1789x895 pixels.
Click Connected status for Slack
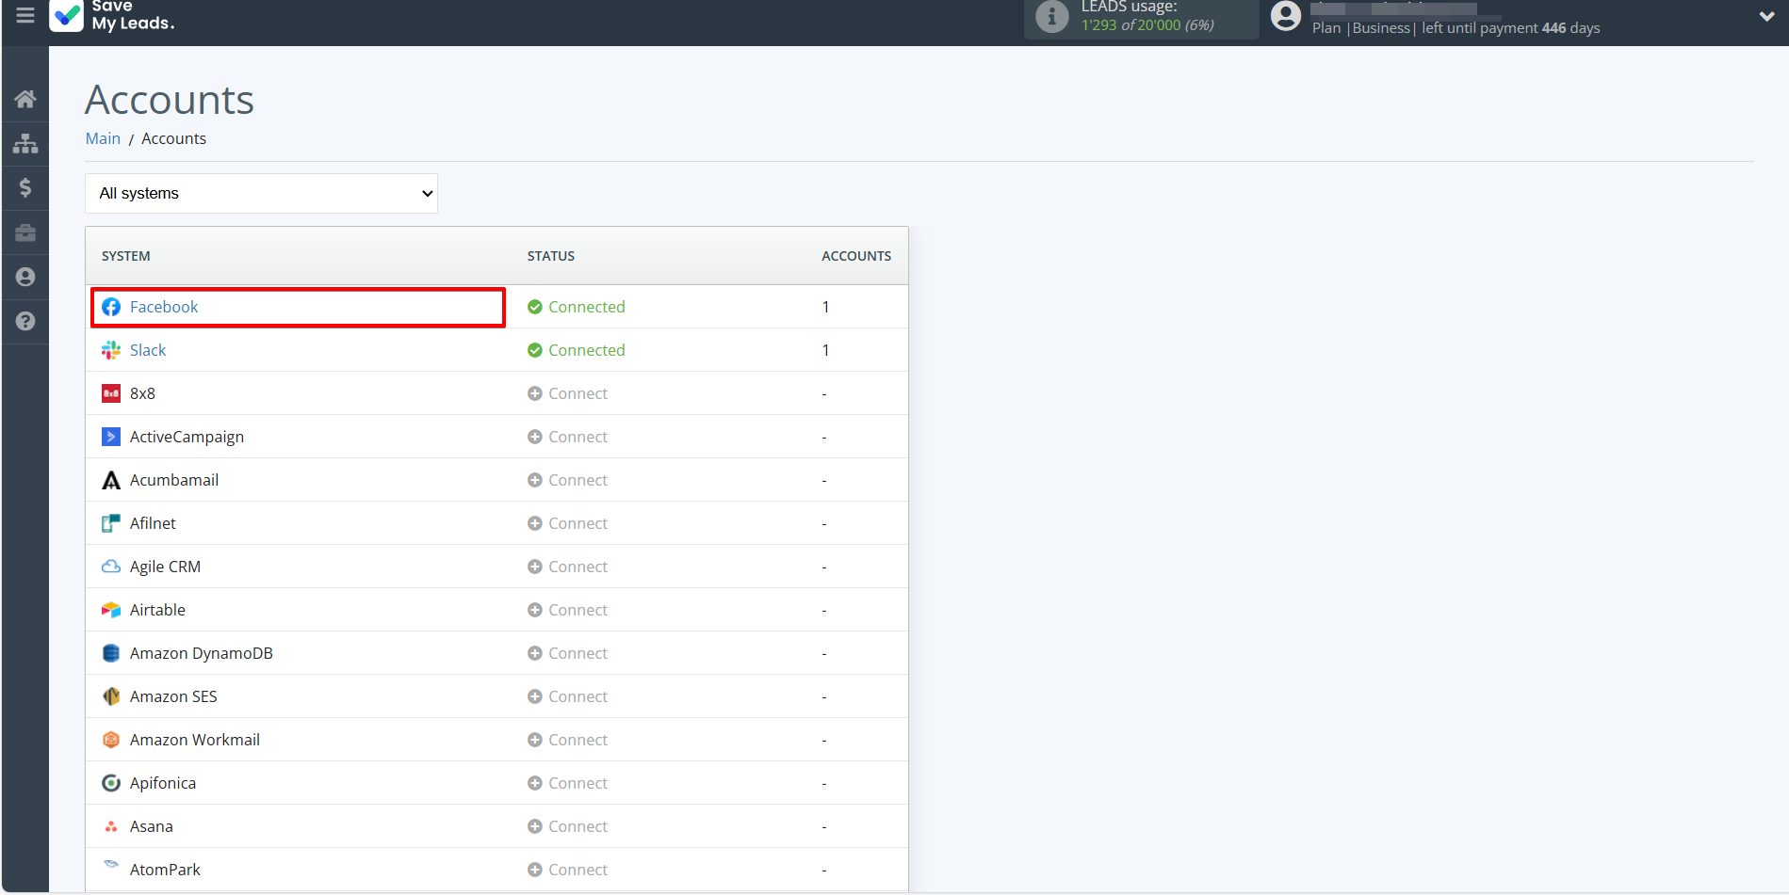pos(577,350)
